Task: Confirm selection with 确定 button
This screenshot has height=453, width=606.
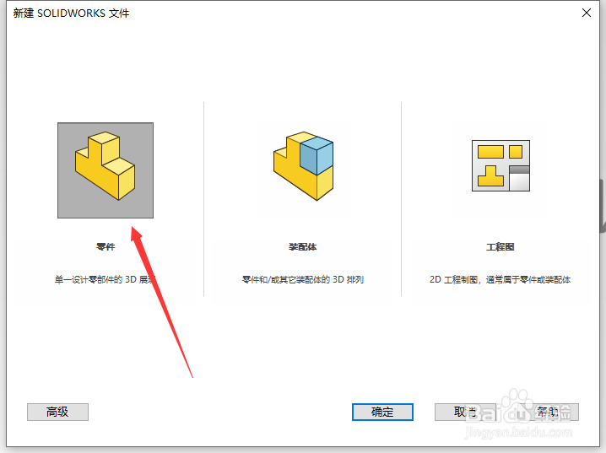Action: (x=382, y=412)
